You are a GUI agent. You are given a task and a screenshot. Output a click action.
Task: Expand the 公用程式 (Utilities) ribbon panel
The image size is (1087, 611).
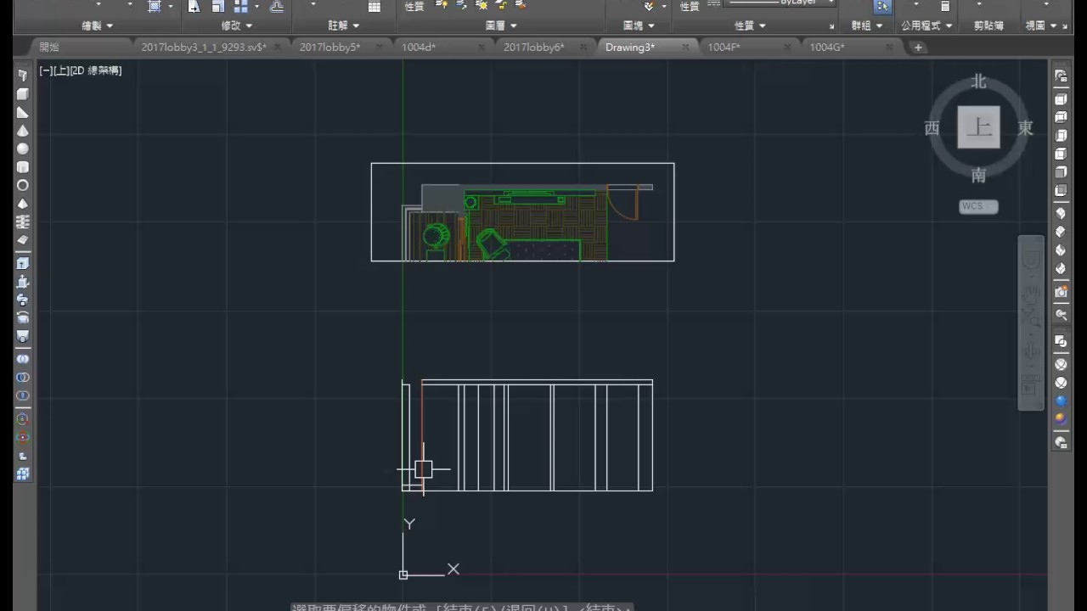[927, 26]
